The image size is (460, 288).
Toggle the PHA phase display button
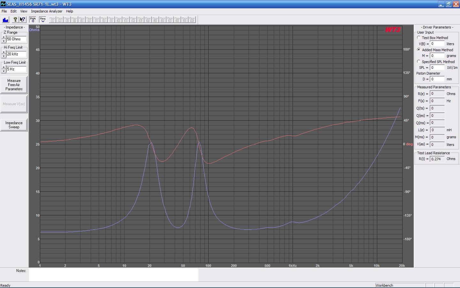point(33,20)
